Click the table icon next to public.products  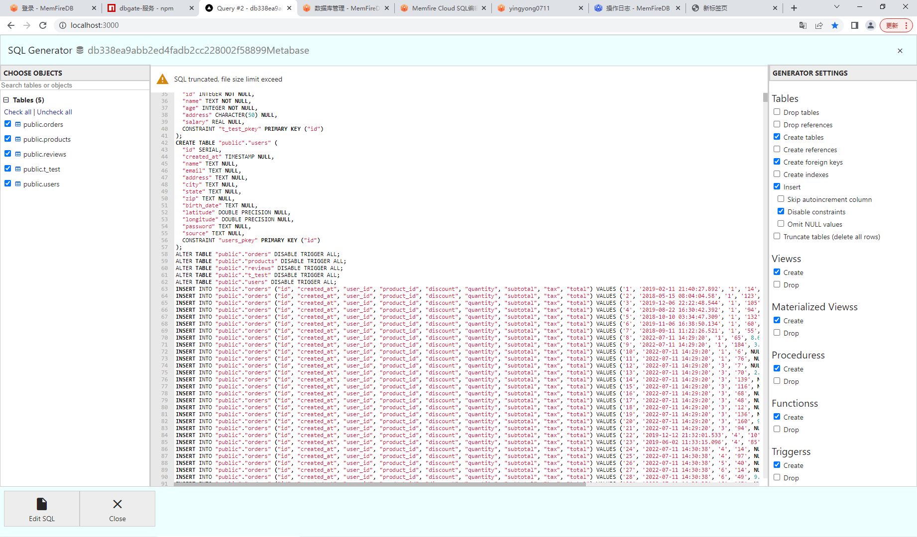[x=18, y=139]
